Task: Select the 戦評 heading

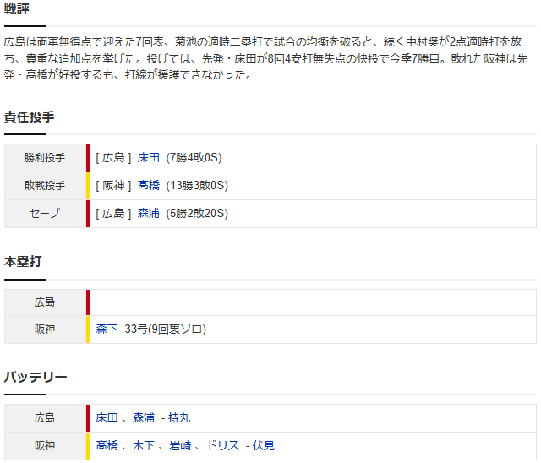Action: [17, 9]
